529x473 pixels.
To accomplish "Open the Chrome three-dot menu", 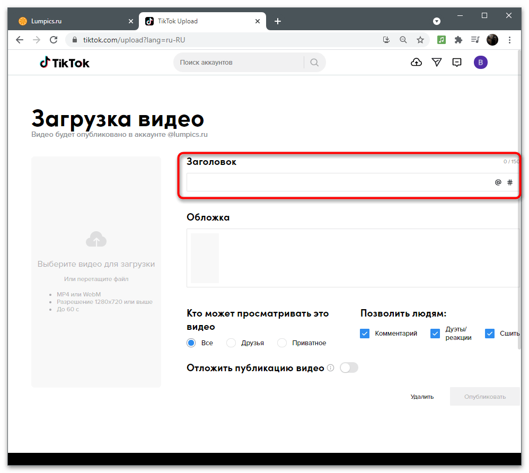I will point(509,39).
